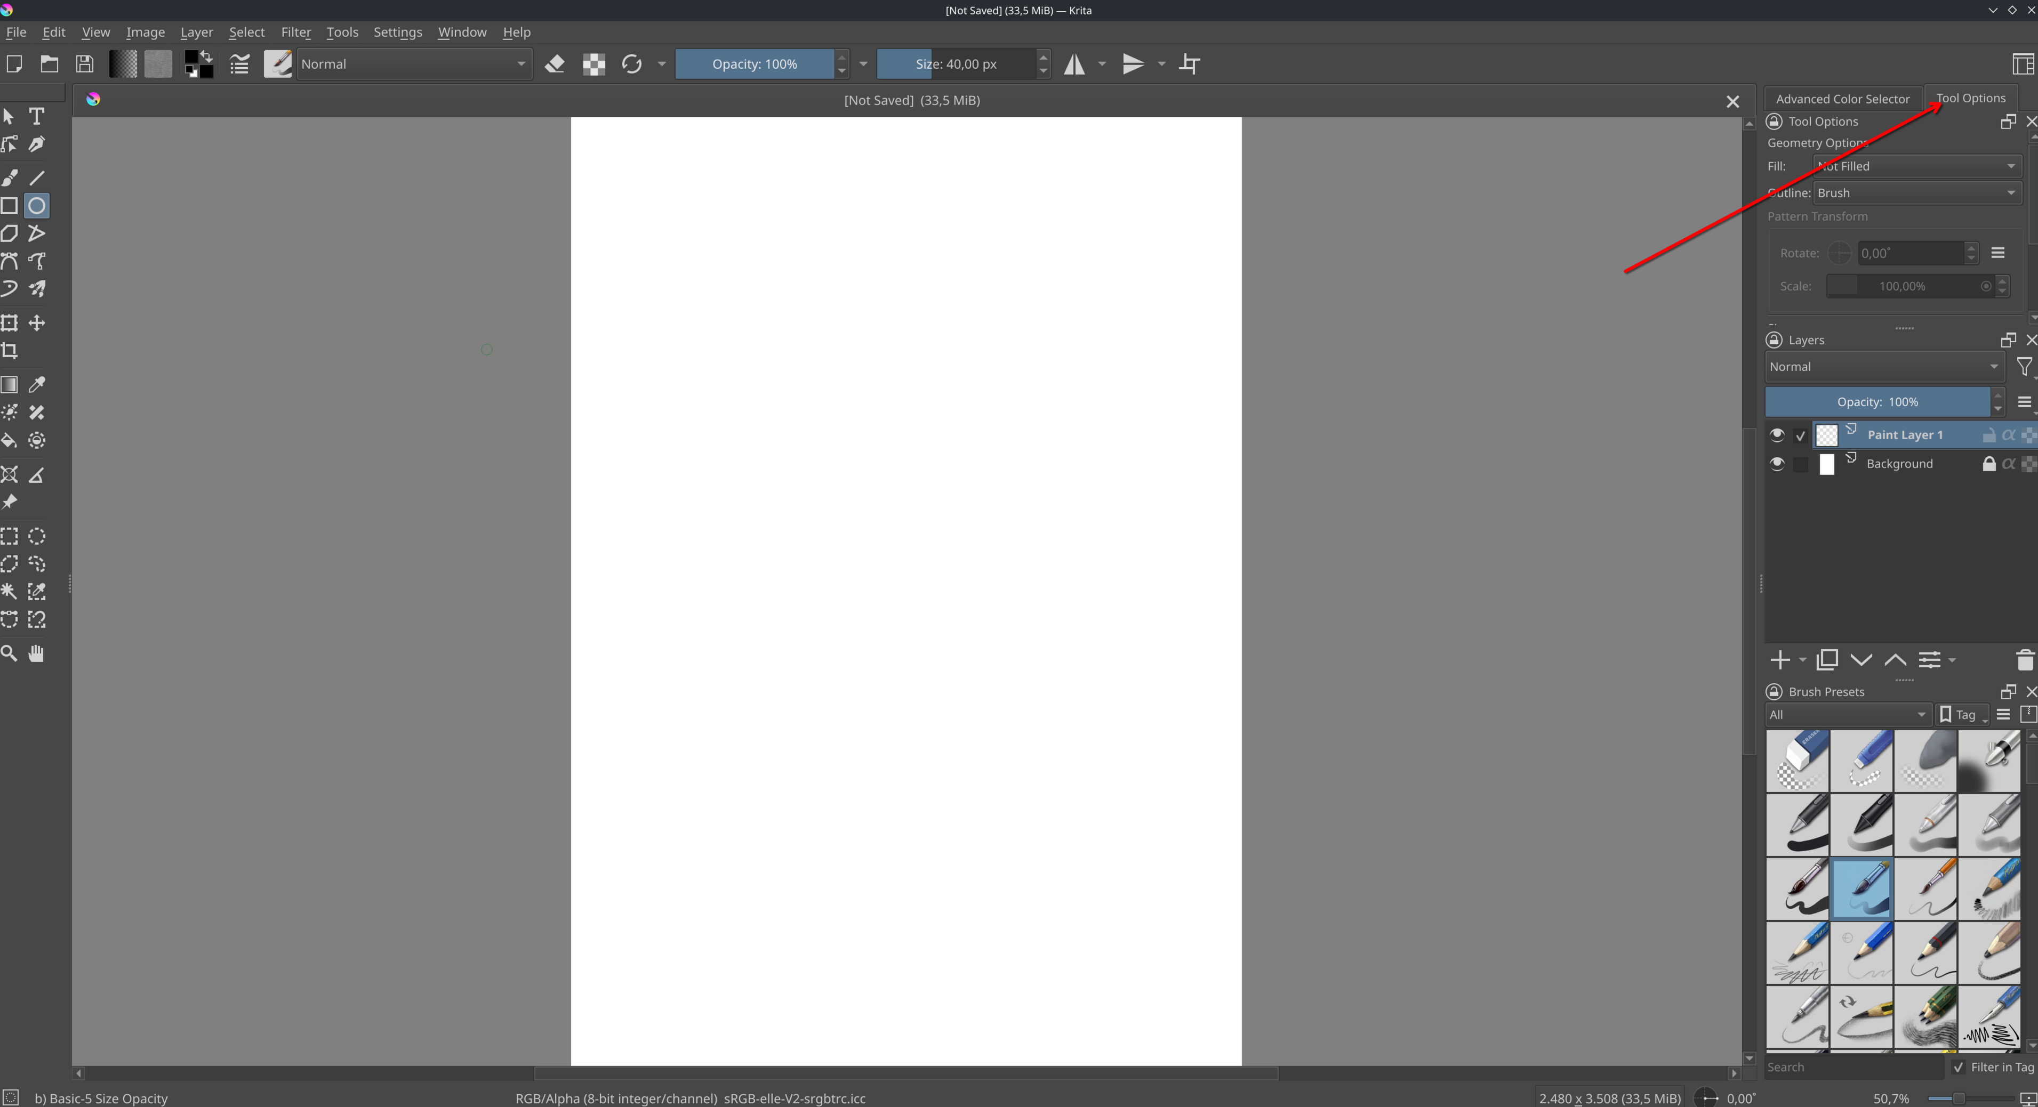Toggle Paint Layer 1 visibility eye
The image size is (2038, 1107).
coord(1777,435)
